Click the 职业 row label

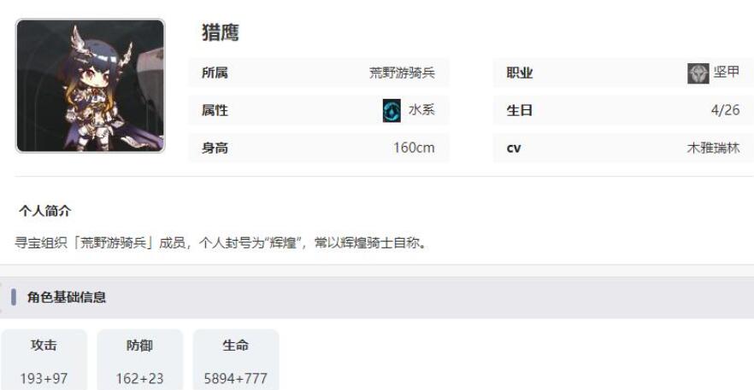pos(520,73)
